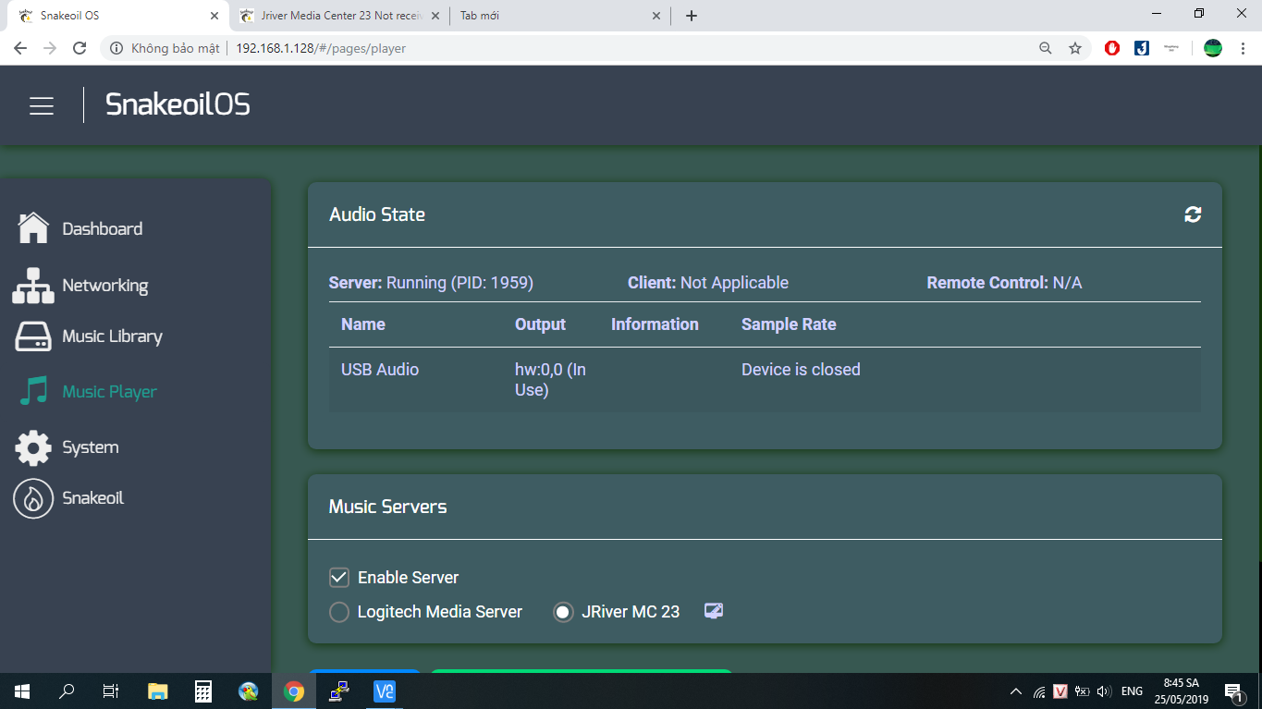Viewport: 1262px width, 709px height.
Task: Click the Information column header
Action: tap(655, 324)
